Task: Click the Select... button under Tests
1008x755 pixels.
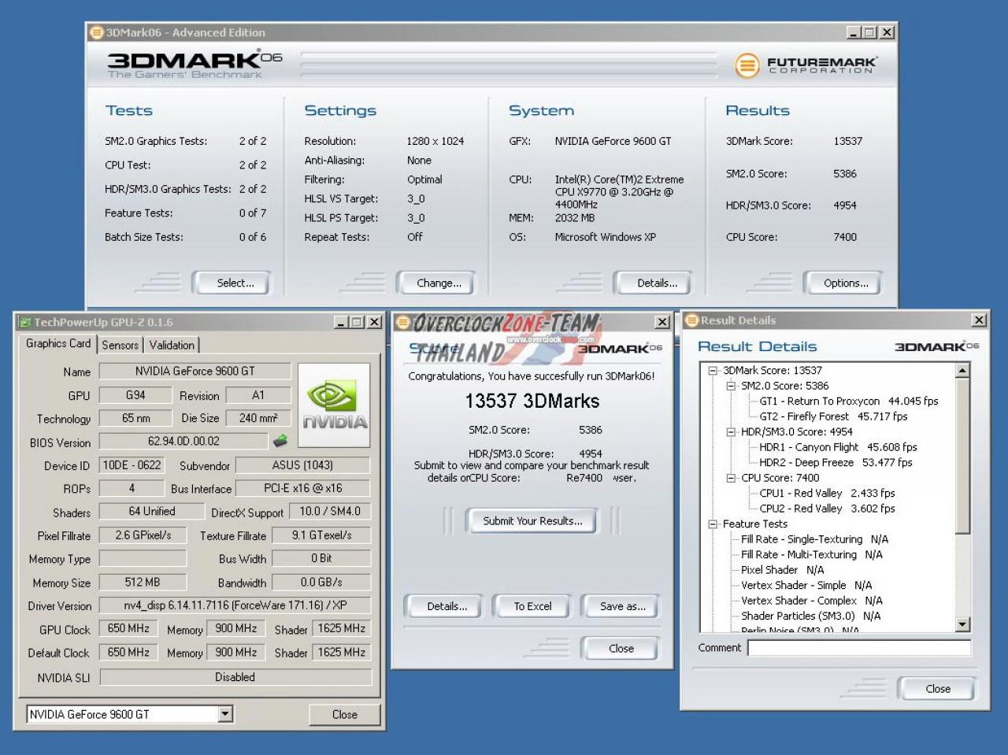Action: 232,283
